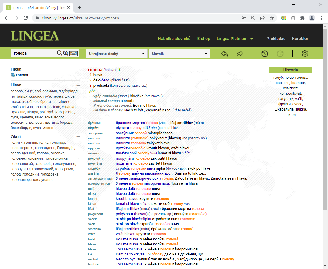The image size is (328, 269).
Task: Open the Extensions puzzle icon
Action: tap(302, 18)
